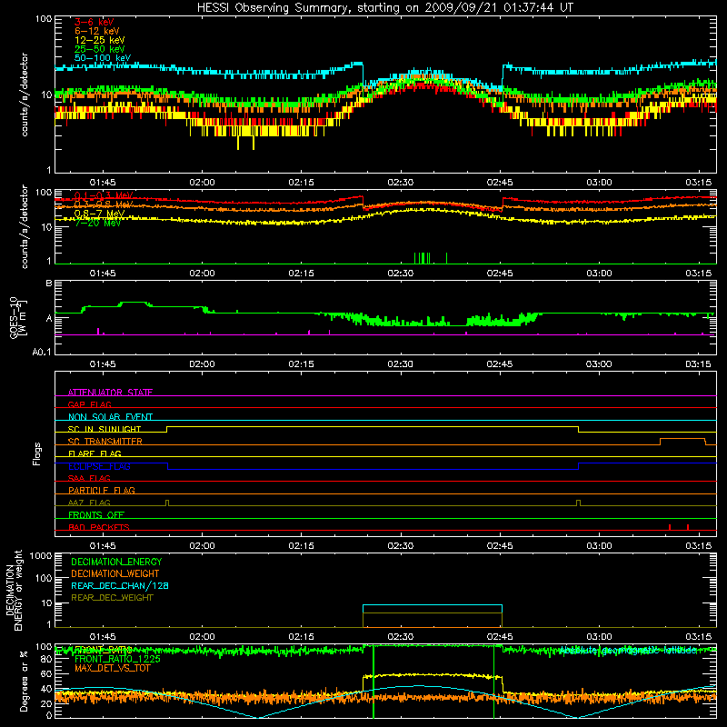Click the FRONT_RATIO_1225 legend label
The height and width of the screenshot is (727, 727).
pos(117,659)
